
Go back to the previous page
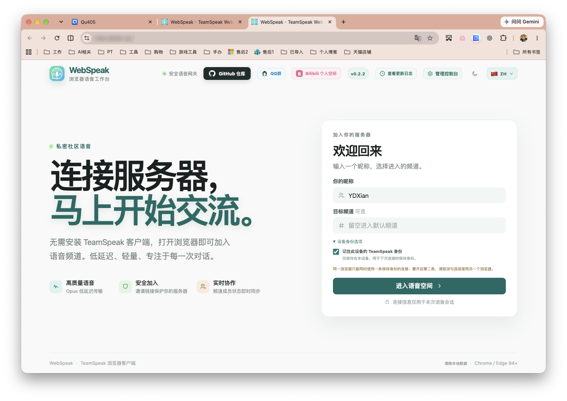[30, 38]
